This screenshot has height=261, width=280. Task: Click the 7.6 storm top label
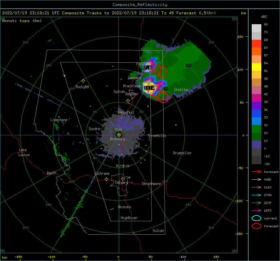(x=148, y=68)
